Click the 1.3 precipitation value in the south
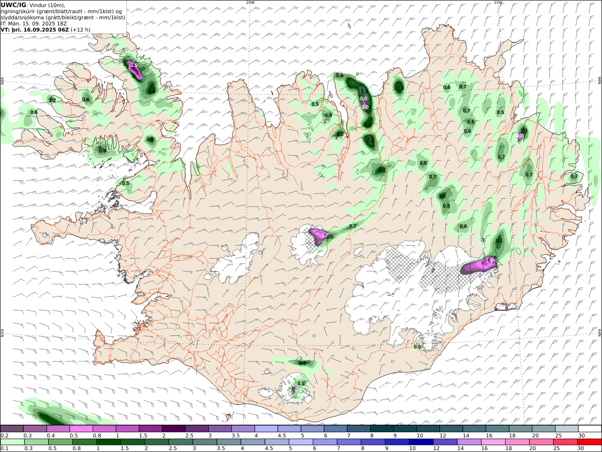 click(302, 363)
